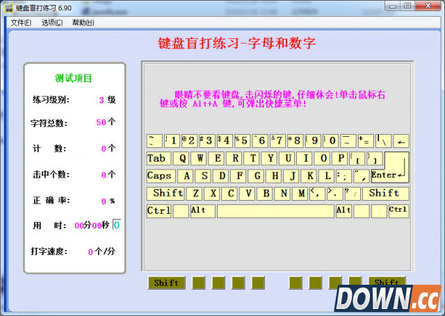
Task: Click the 打字速度 label
Action: pyautogui.click(x=49, y=251)
